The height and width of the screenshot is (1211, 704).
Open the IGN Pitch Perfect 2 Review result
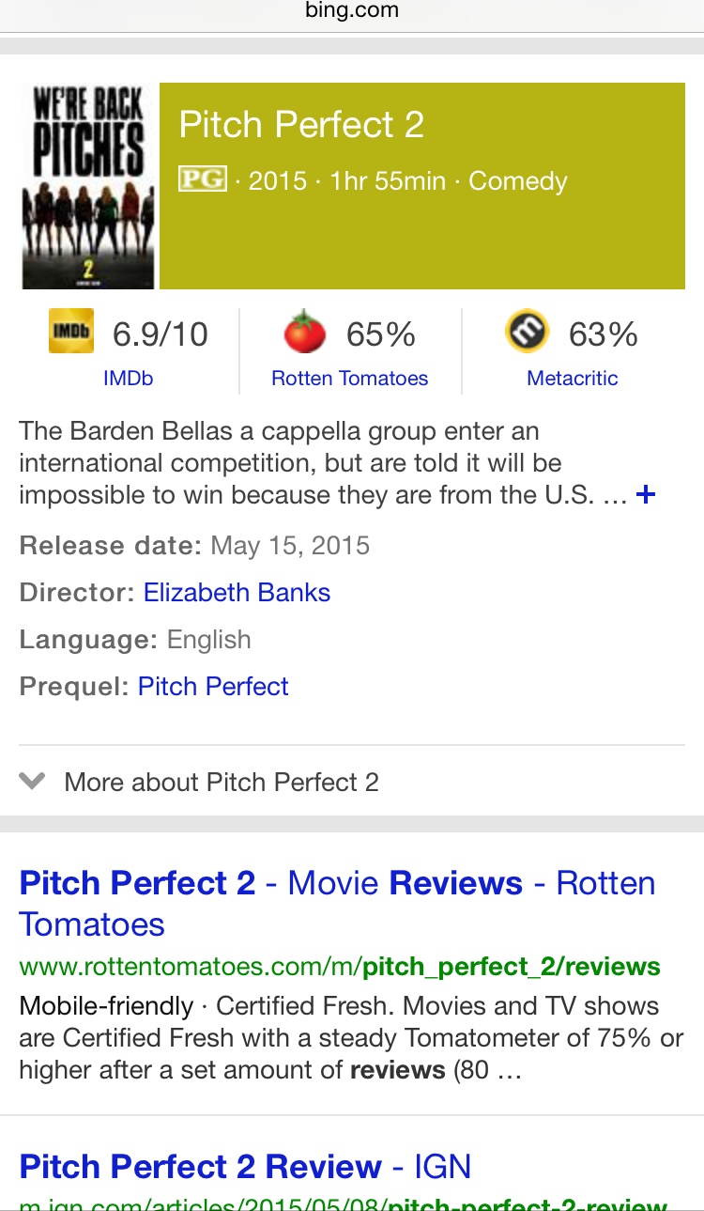(245, 1166)
